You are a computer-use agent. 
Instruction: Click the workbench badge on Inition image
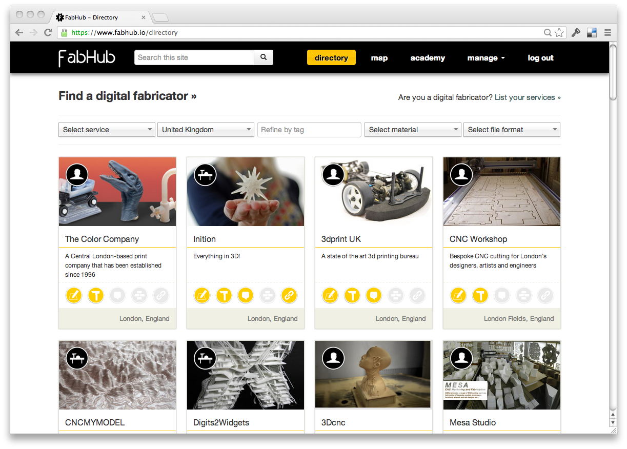205,175
